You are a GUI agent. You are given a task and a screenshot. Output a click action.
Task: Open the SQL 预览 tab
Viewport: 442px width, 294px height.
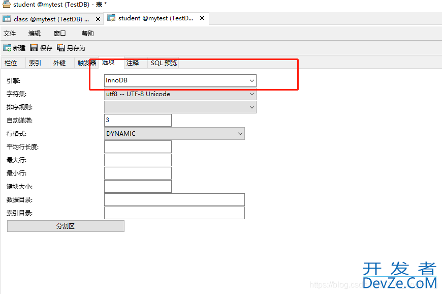(164, 63)
